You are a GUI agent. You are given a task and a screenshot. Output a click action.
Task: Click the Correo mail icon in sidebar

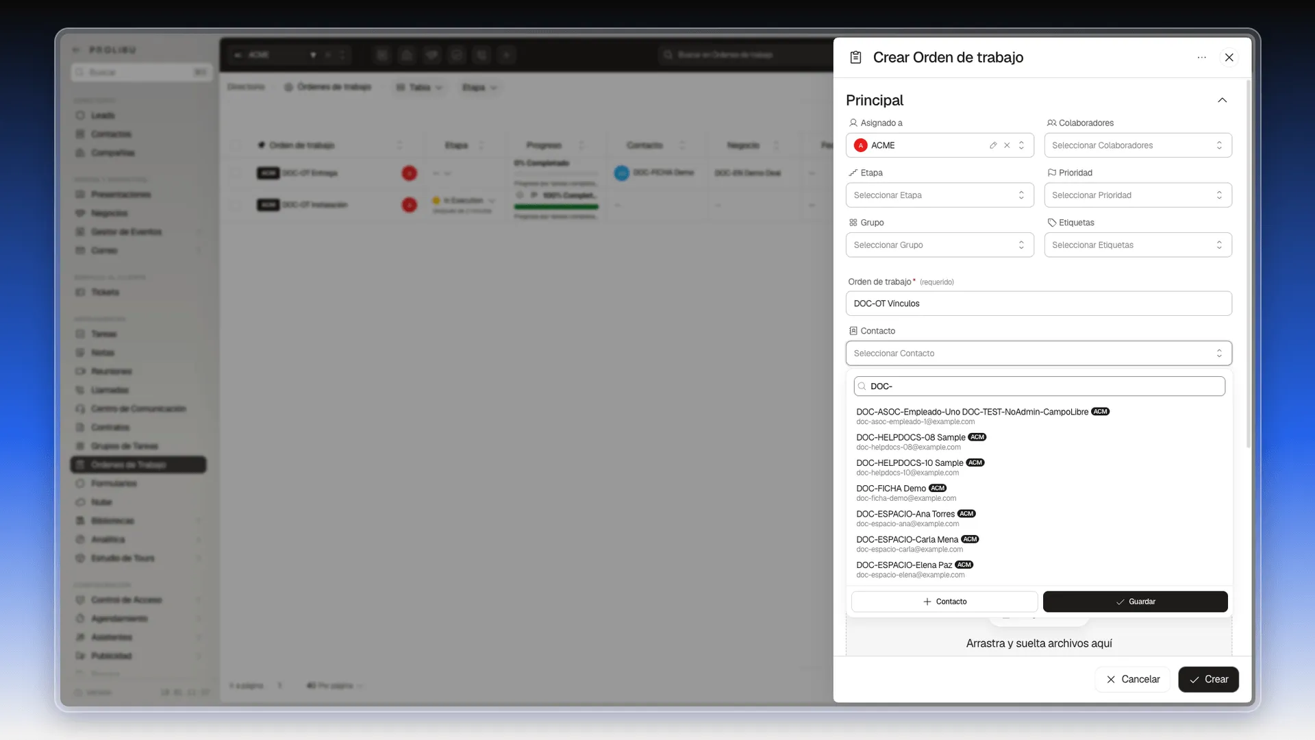[x=80, y=250]
